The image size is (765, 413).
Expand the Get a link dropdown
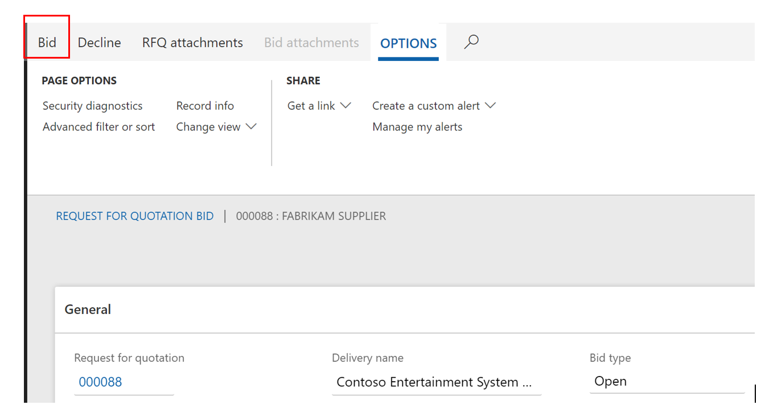319,106
